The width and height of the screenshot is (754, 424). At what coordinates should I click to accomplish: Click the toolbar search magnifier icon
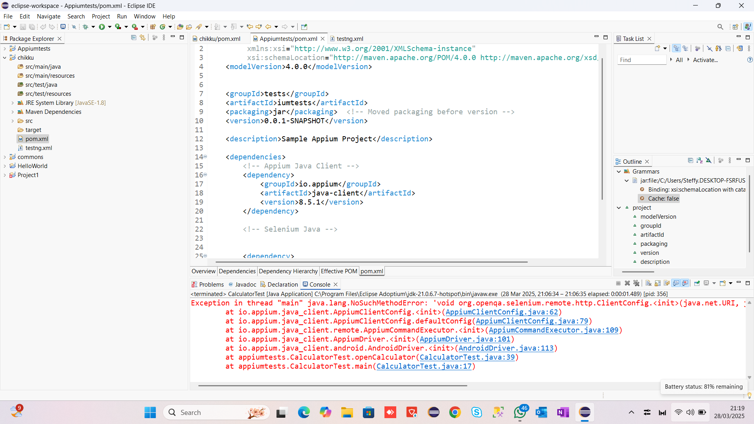(720, 27)
